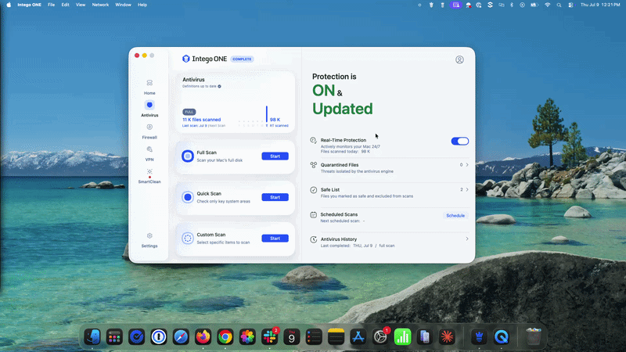Click the 'Safe List' label

329,189
